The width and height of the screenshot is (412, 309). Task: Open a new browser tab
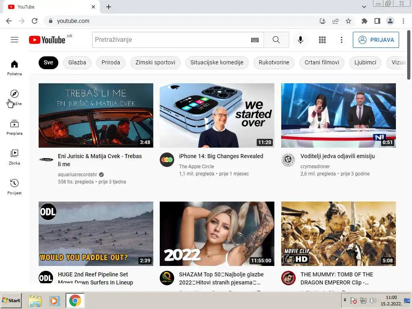pos(109,7)
